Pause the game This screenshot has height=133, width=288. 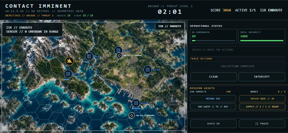pyautogui.click(x=262, y=124)
